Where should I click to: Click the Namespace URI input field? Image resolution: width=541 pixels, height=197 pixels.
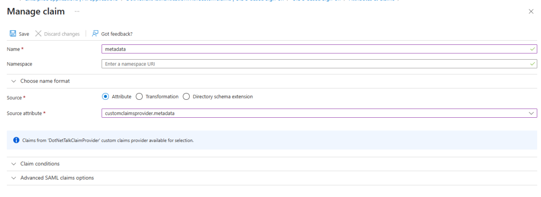point(319,64)
